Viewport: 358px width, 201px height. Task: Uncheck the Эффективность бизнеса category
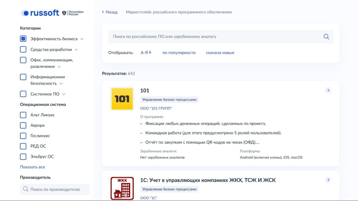pyautogui.click(x=23, y=38)
